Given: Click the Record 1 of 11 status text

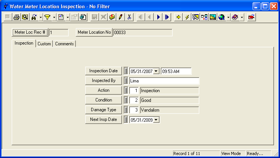Looking at the screenshot, I should (x=187, y=154).
